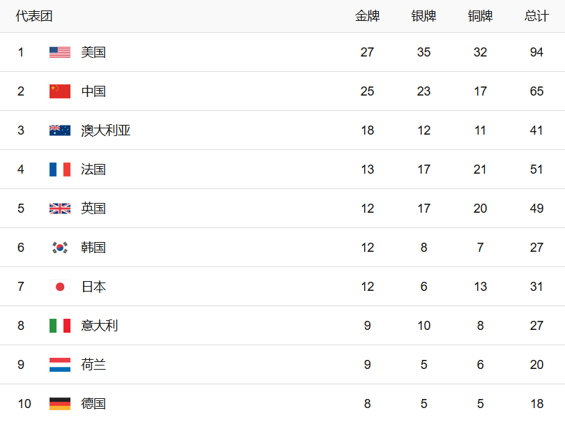The image size is (565, 422).
Task: Open the 澳大利亚 team link
Action: point(106,130)
